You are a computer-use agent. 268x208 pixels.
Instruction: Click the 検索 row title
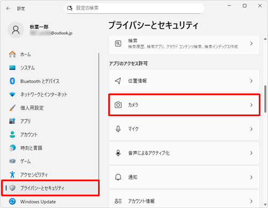tap(132, 41)
